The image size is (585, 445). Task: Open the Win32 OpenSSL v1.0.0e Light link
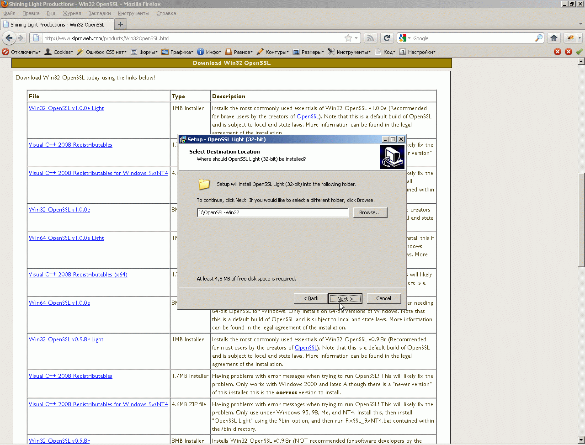pyautogui.click(x=66, y=108)
